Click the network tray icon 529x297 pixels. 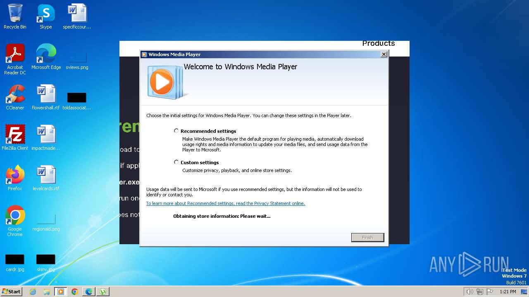tap(480, 292)
